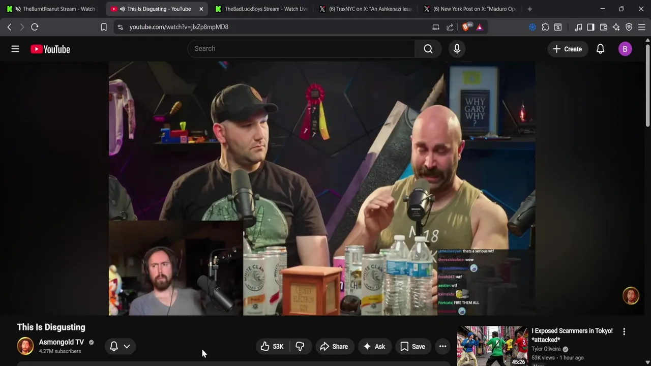
Task: Close the This Is Disgusting tab
Action: [x=201, y=9]
